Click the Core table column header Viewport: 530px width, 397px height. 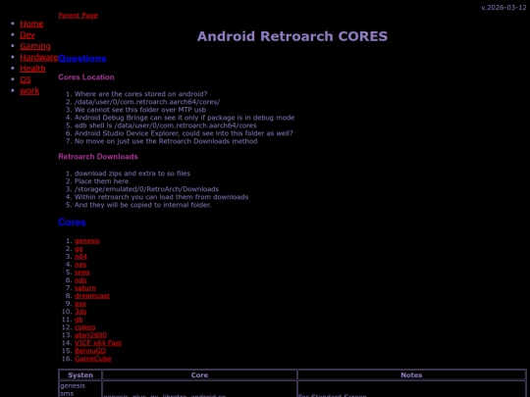coord(199,375)
